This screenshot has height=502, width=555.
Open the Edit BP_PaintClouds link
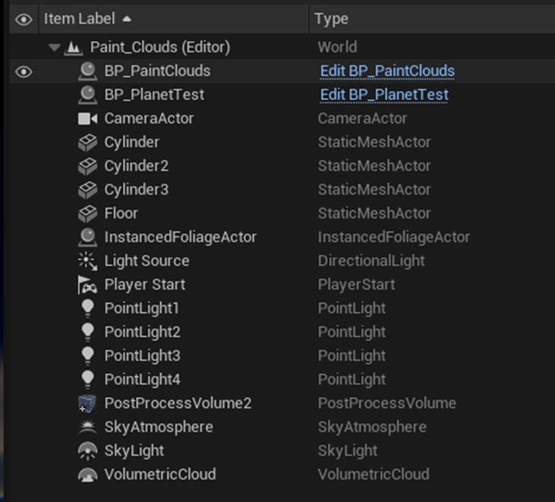coord(387,71)
